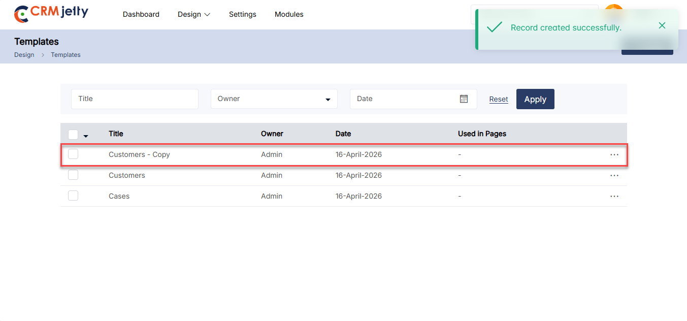Check the Customers - Copy row checkbox
687x321 pixels.
click(73, 154)
